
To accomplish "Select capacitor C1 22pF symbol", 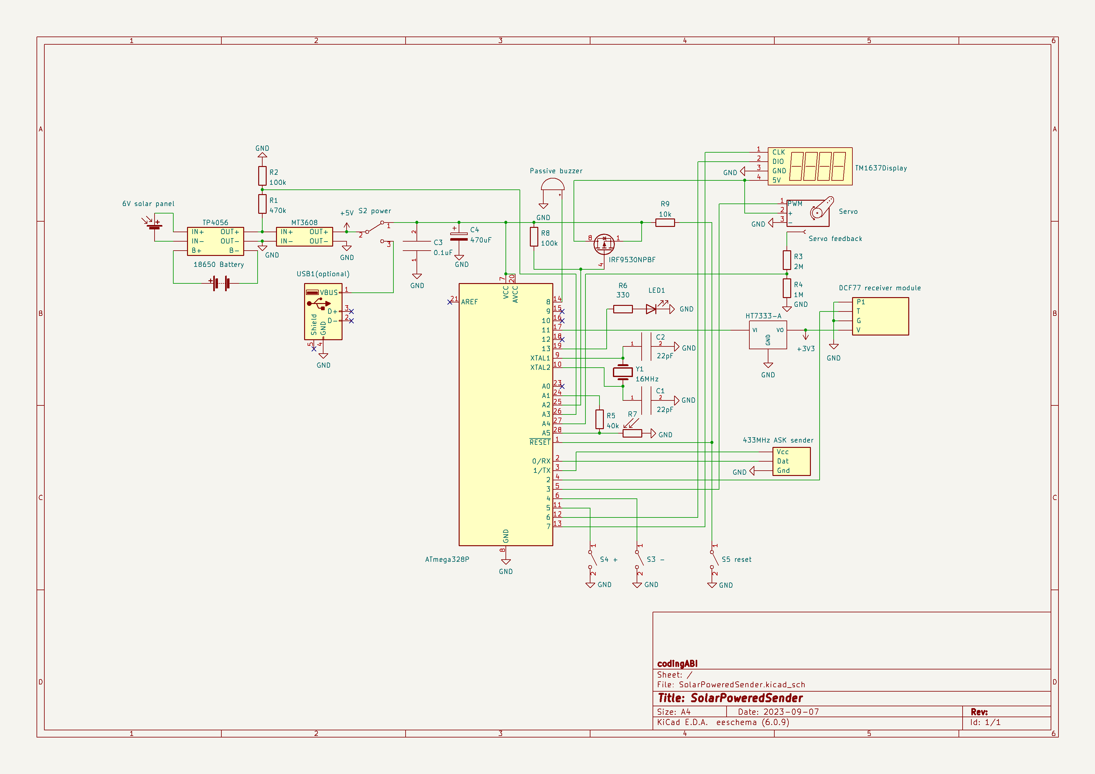I will [x=646, y=400].
